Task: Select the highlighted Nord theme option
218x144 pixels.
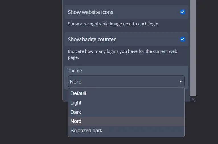Action: tap(76, 121)
